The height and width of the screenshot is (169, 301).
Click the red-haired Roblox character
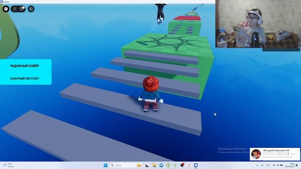tap(151, 94)
